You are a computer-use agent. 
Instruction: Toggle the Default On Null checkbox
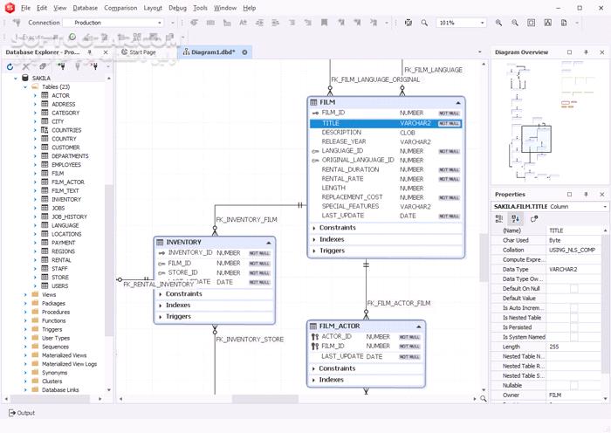[x=574, y=289]
